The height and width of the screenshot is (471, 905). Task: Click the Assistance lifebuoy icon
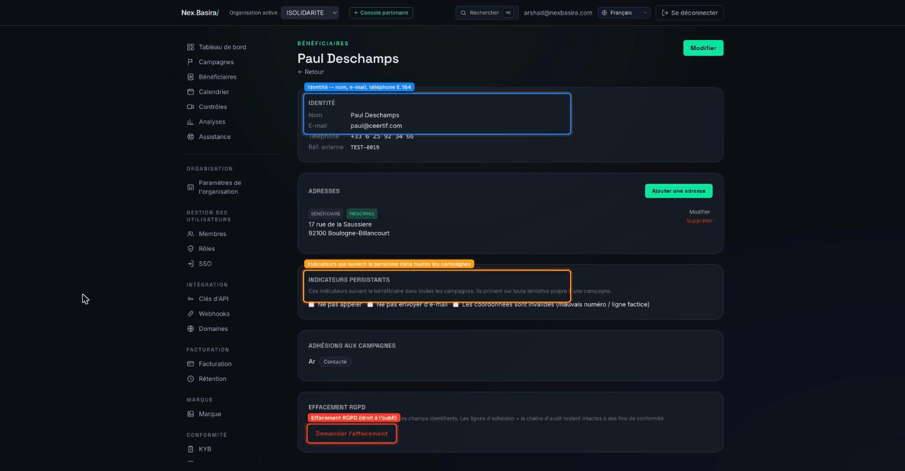(x=190, y=137)
